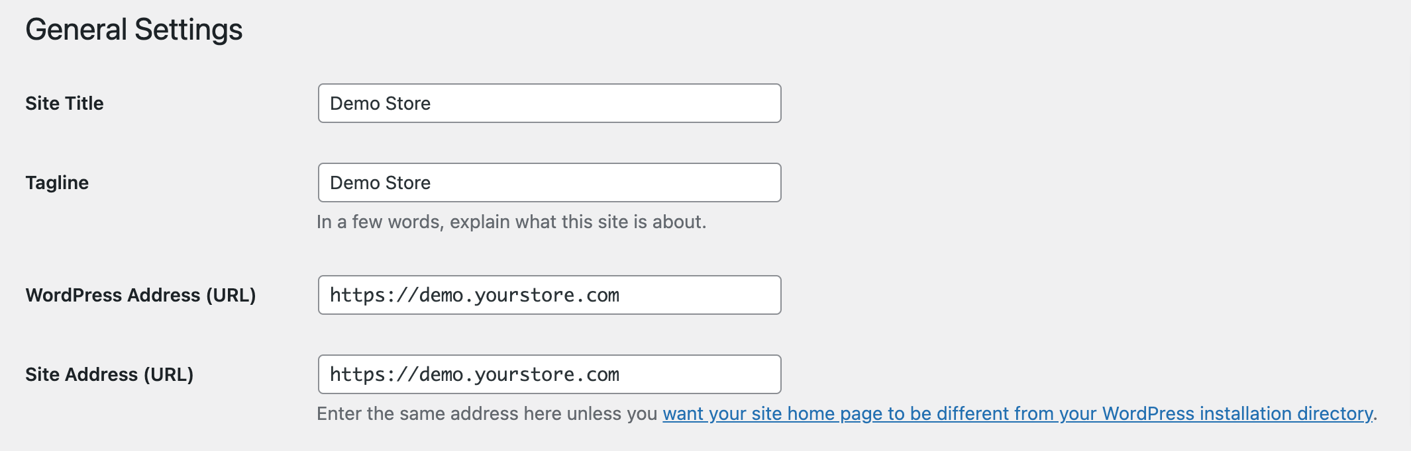Click the "Site Title" field label
The width and height of the screenshot is (1411, 451).
point(64,103)
